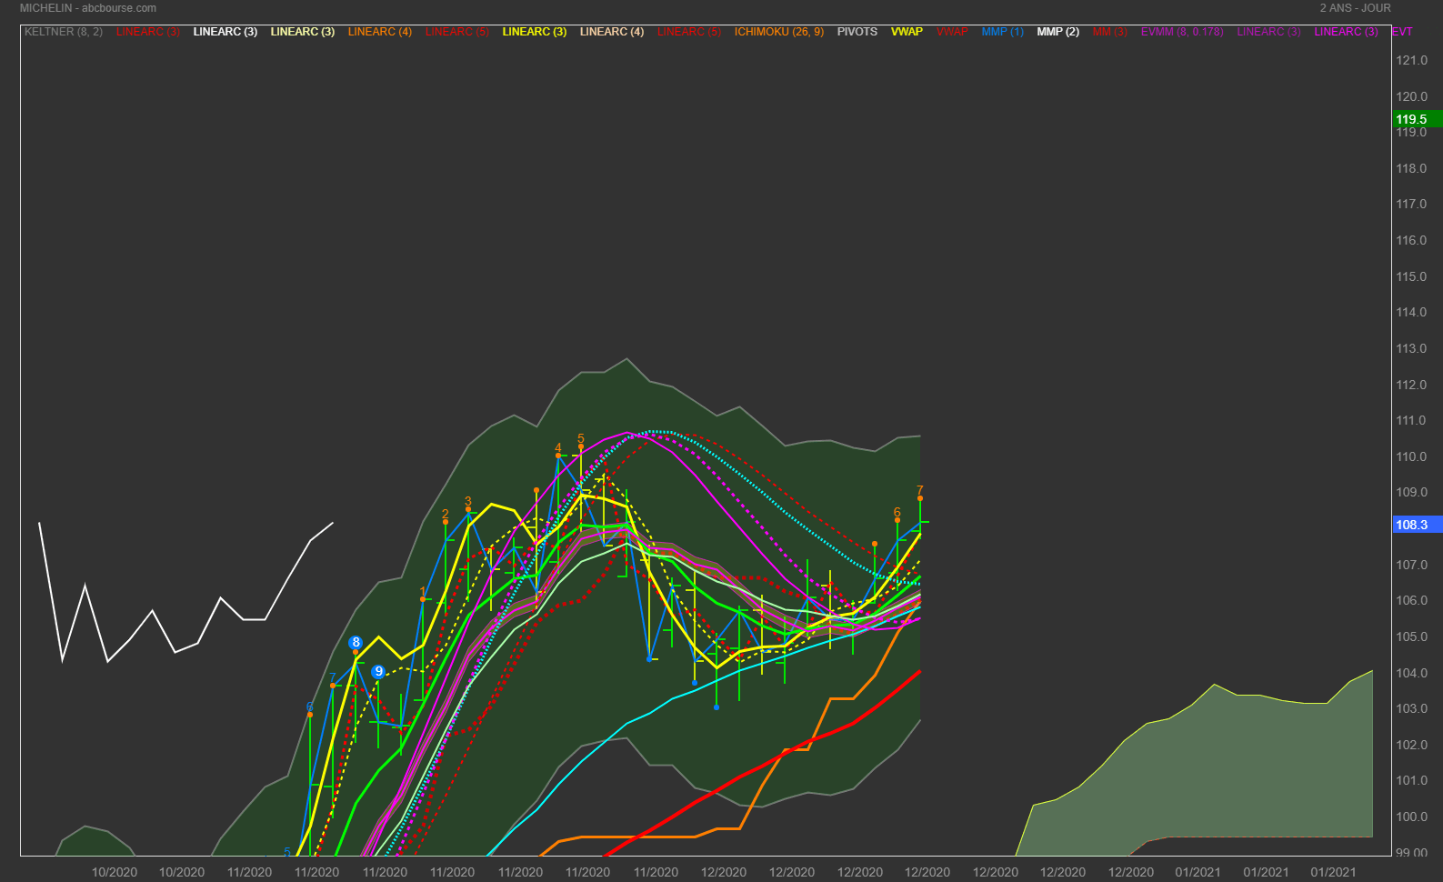
Task: Click the 121.0 price axis label
Action: (x=1411, y=60)
